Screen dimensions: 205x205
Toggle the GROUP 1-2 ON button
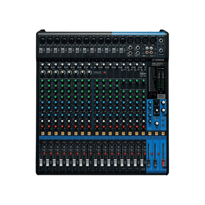(x=150, y=133)
